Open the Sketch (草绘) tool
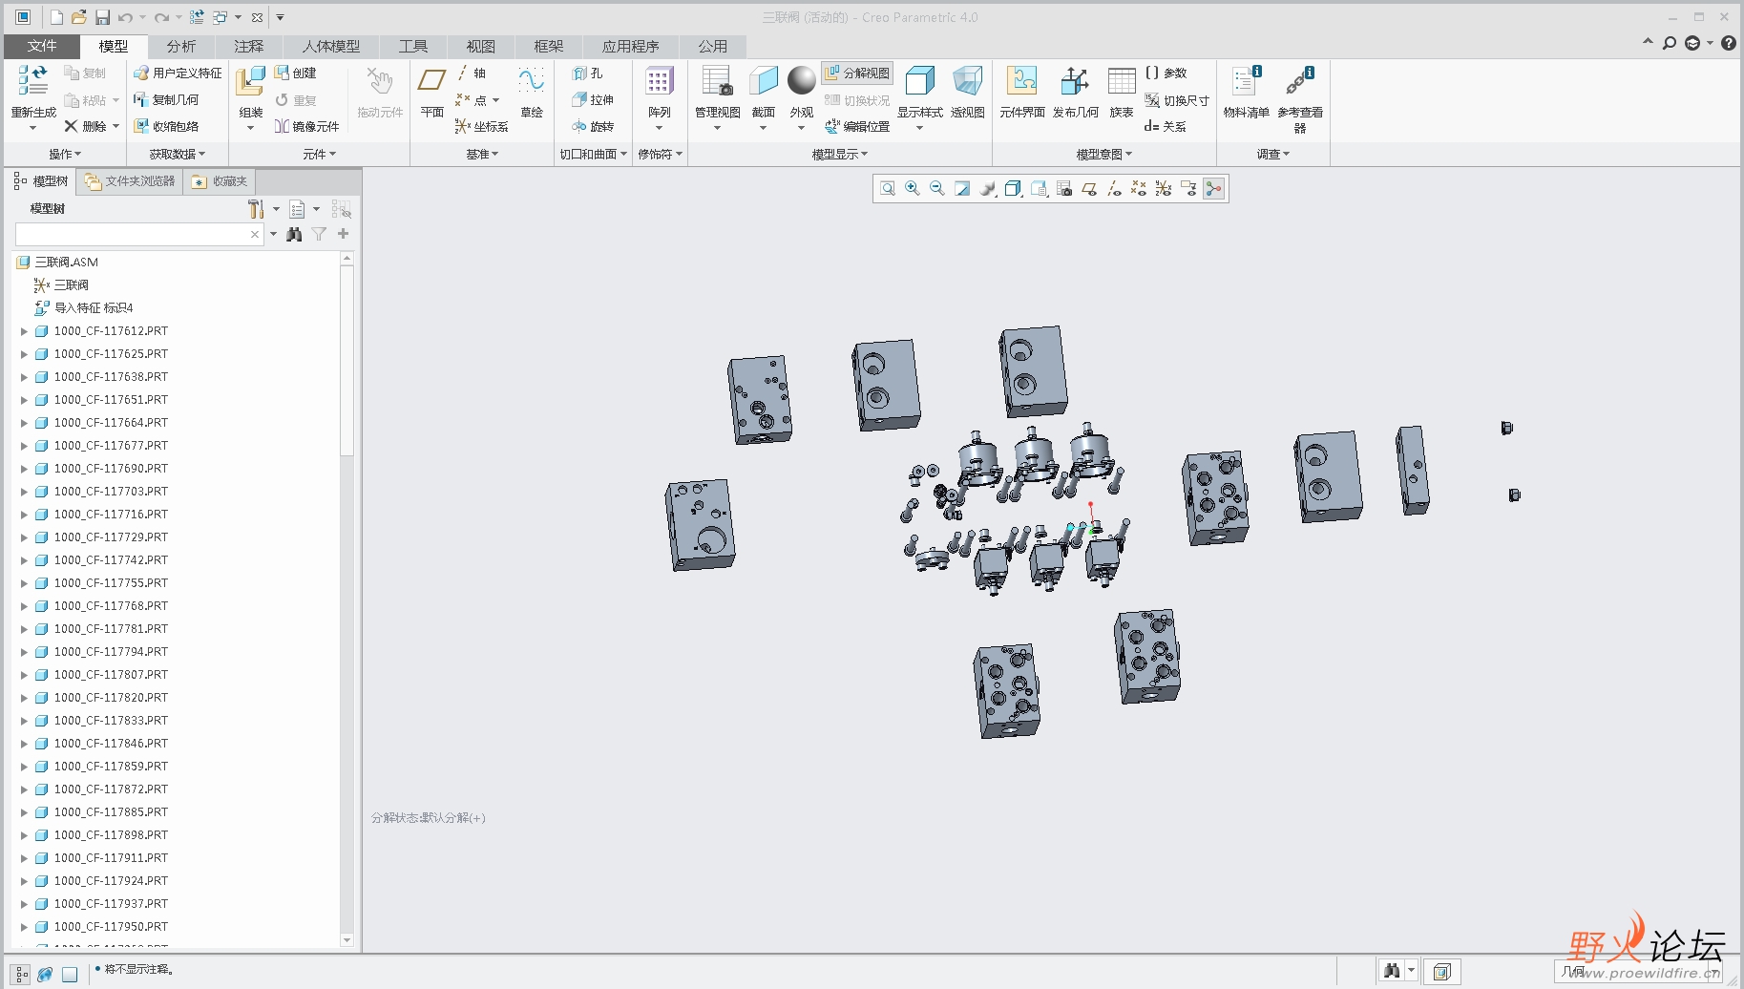1744x989 pixels. pyautogui.click(x=532, y=82)
